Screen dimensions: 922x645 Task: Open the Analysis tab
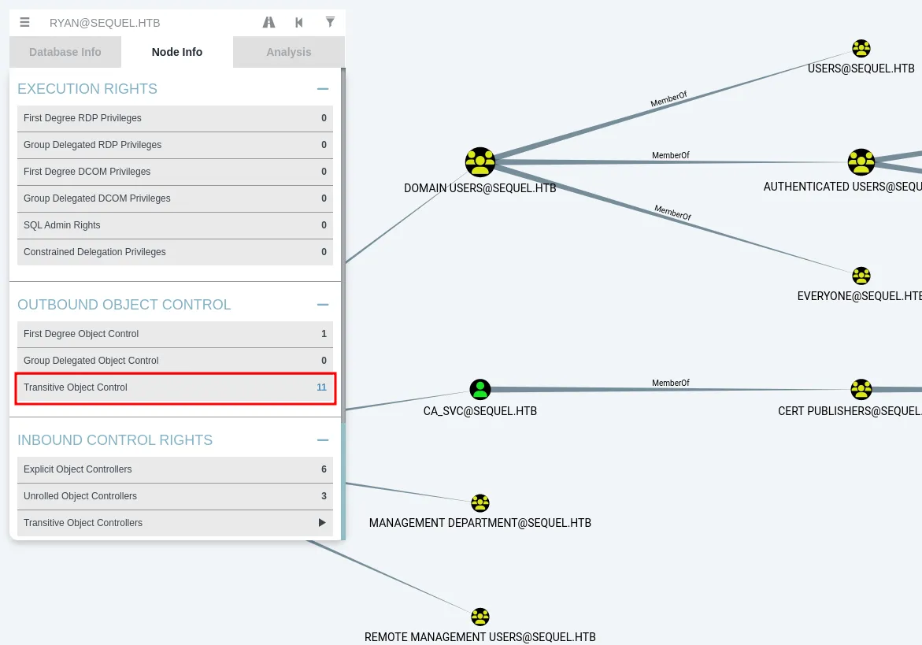pos(288,51)
